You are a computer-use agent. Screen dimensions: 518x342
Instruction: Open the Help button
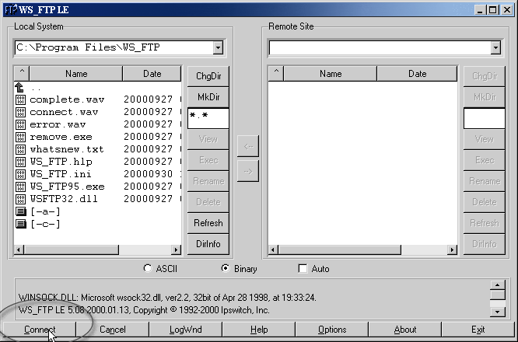point(259,330)
